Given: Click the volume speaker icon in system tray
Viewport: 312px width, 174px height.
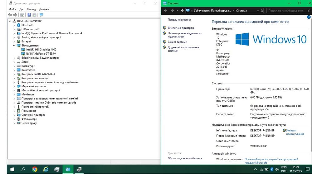Looking at the screenshot, I should pyautogui.click(x=277, y=169).
